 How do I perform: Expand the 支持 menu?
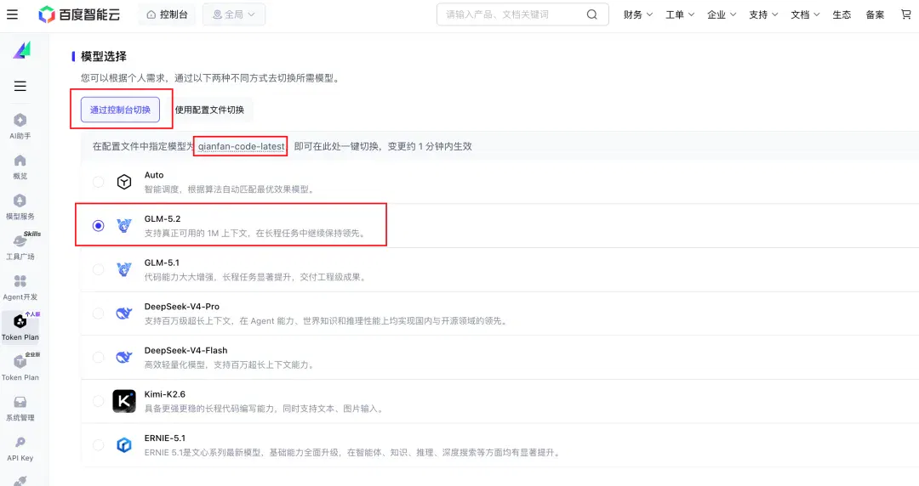763,14
